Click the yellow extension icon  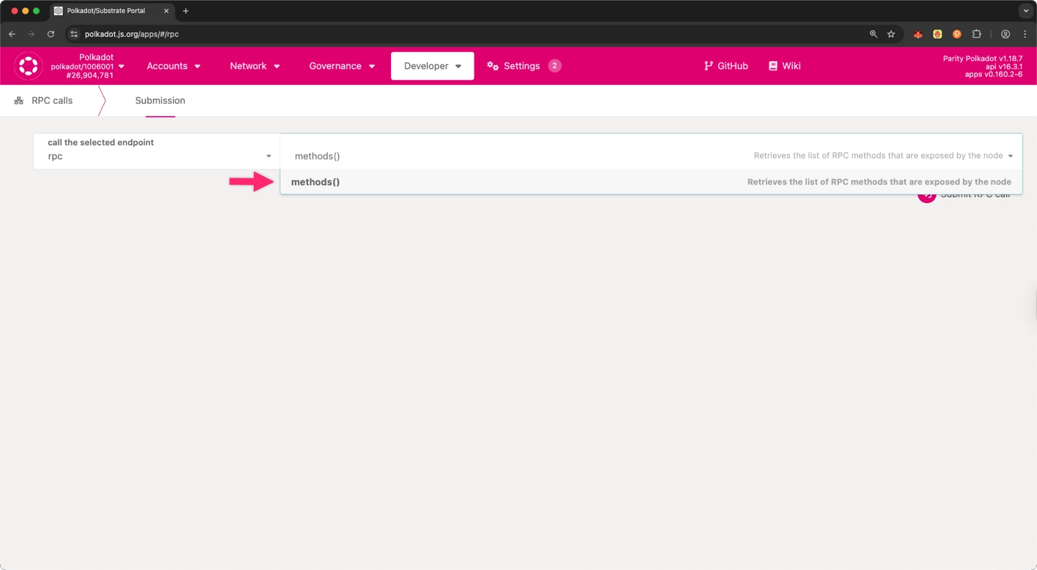(x=938, y=34)
